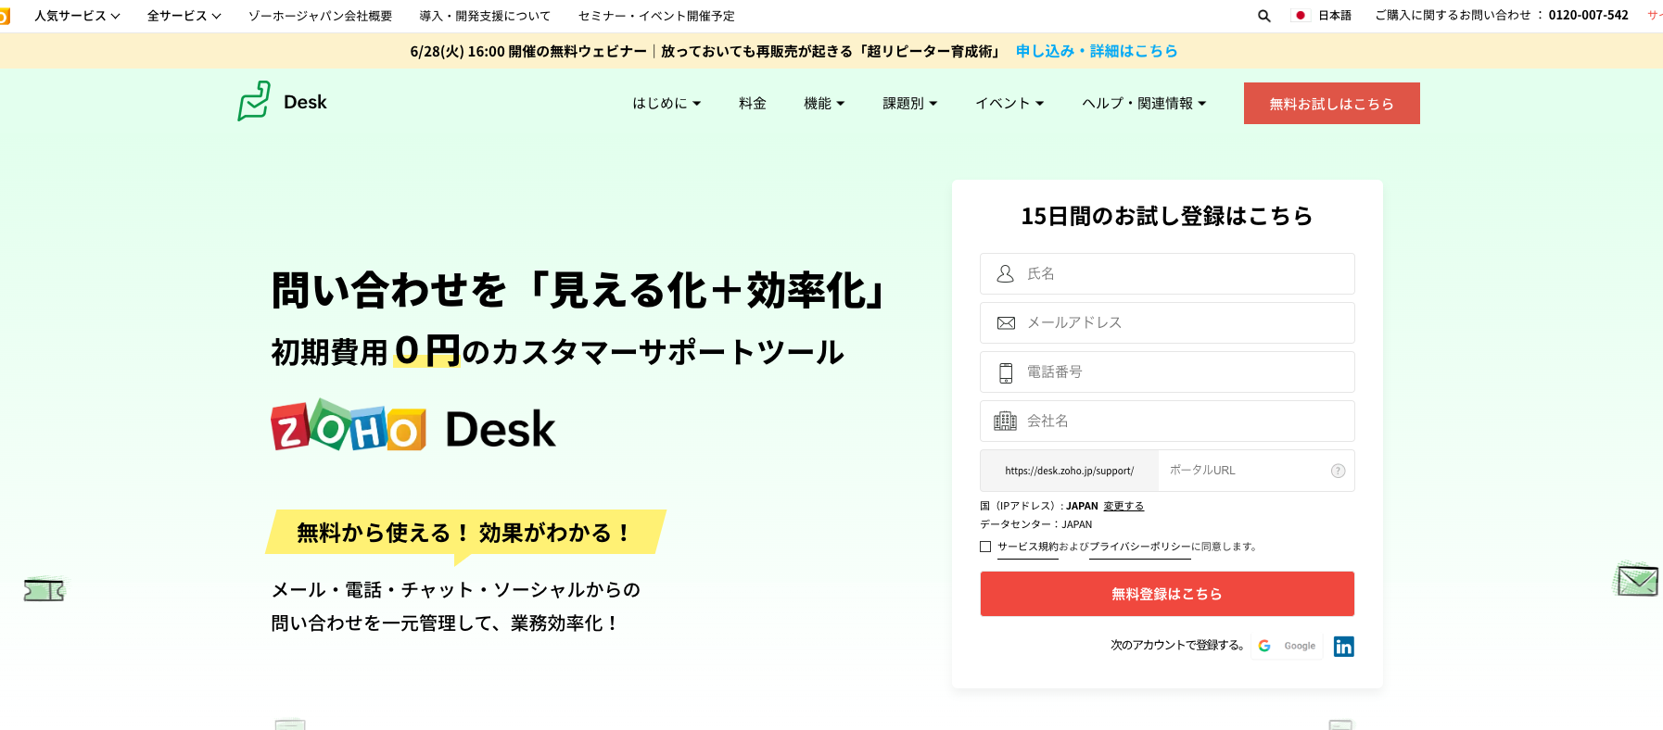Open webinar 申し込み・詳細はこちら link
The image size is (1663, 730).
point(1097,51)
